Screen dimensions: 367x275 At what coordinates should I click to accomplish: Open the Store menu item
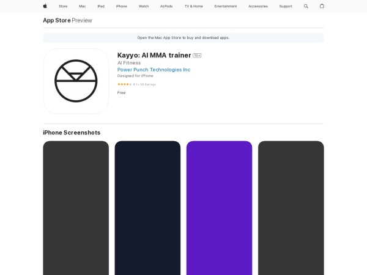(63, 6)
